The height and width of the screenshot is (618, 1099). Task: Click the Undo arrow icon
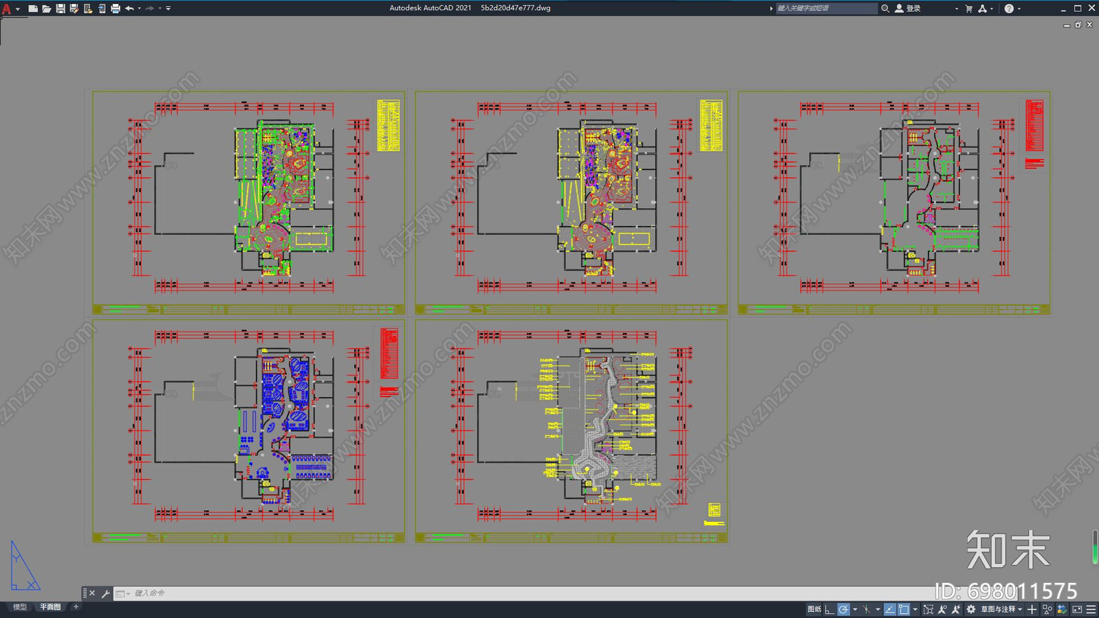pyautogui.click(x=129, y=8)
